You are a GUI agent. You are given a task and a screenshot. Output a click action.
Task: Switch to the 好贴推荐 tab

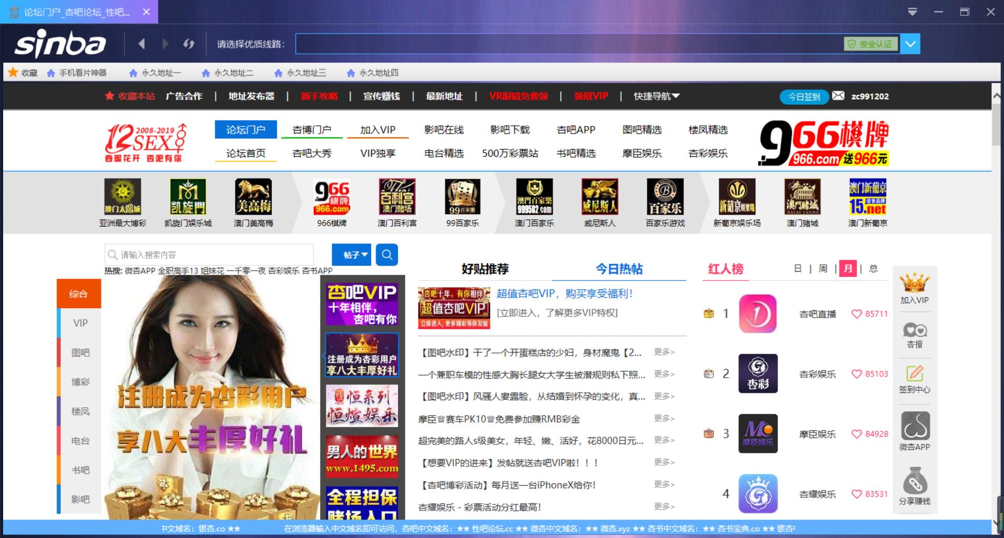tap(485, 269)
